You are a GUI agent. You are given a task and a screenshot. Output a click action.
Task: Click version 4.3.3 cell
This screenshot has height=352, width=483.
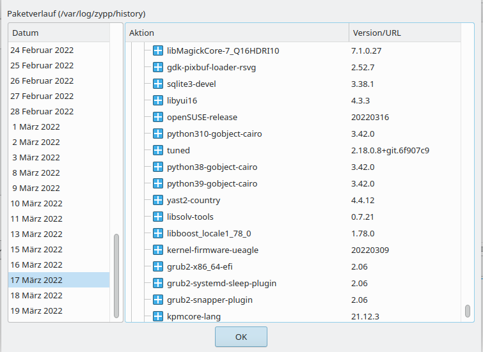360,100
